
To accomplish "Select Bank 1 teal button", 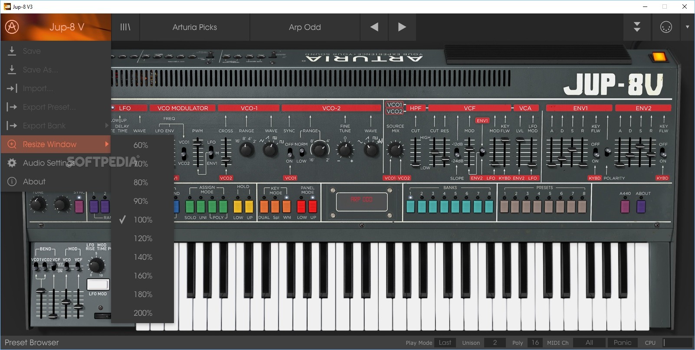I will 410,206.
